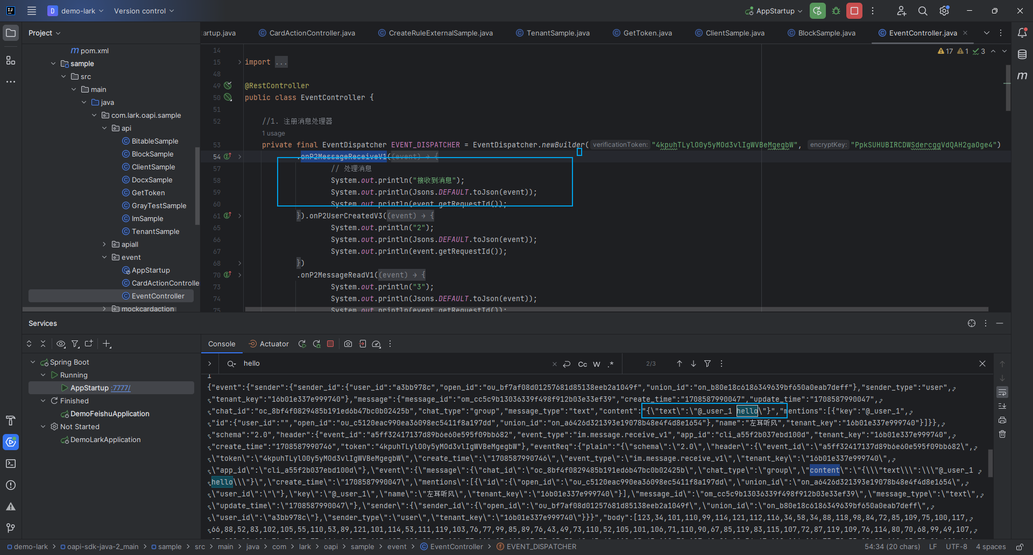
Task: Open demo-lark project dropdown
Action: [x=75, y=11]
